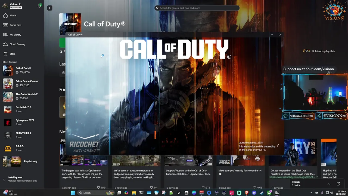Screen dimensions: 348x196
Task: Open volume control in system tray
Action: pos(331,193)
